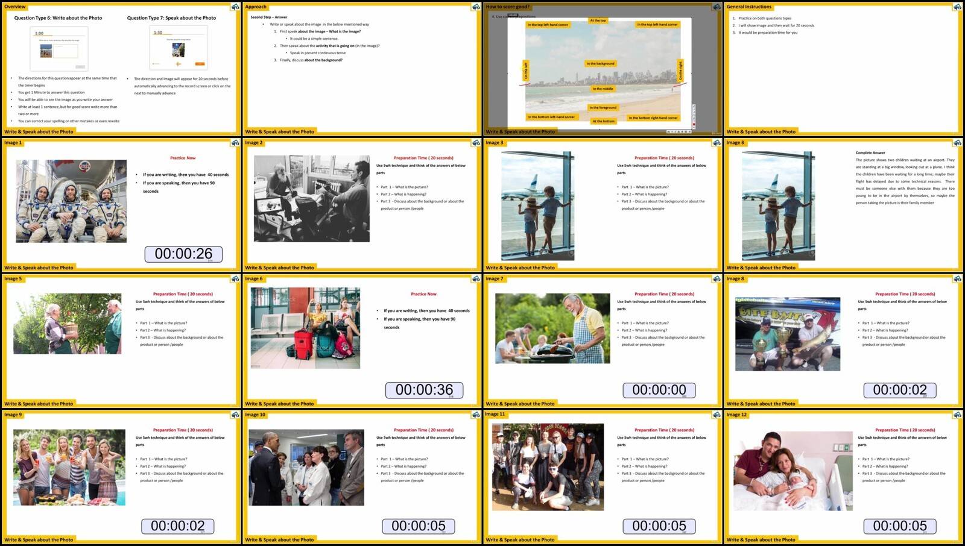The height and width of the screenshot is (546, 965).
Task: Click 'Write & Speak about the Photo' footer on Overview
Action: tap(39, 131)
